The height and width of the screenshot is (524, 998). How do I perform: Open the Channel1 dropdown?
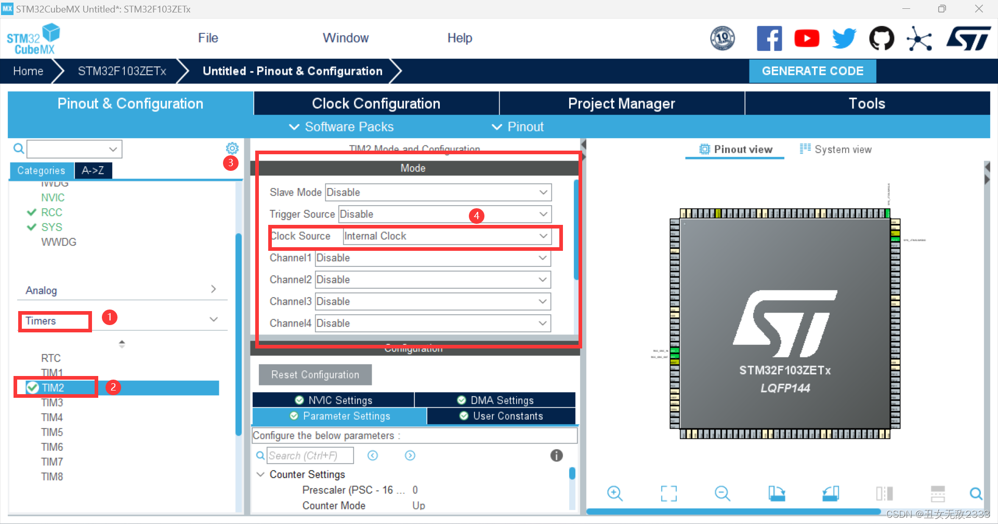tap(433, 258)
